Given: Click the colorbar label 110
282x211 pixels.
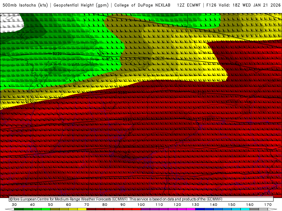Looking at the screenshot, I should (x=159, y=205).
